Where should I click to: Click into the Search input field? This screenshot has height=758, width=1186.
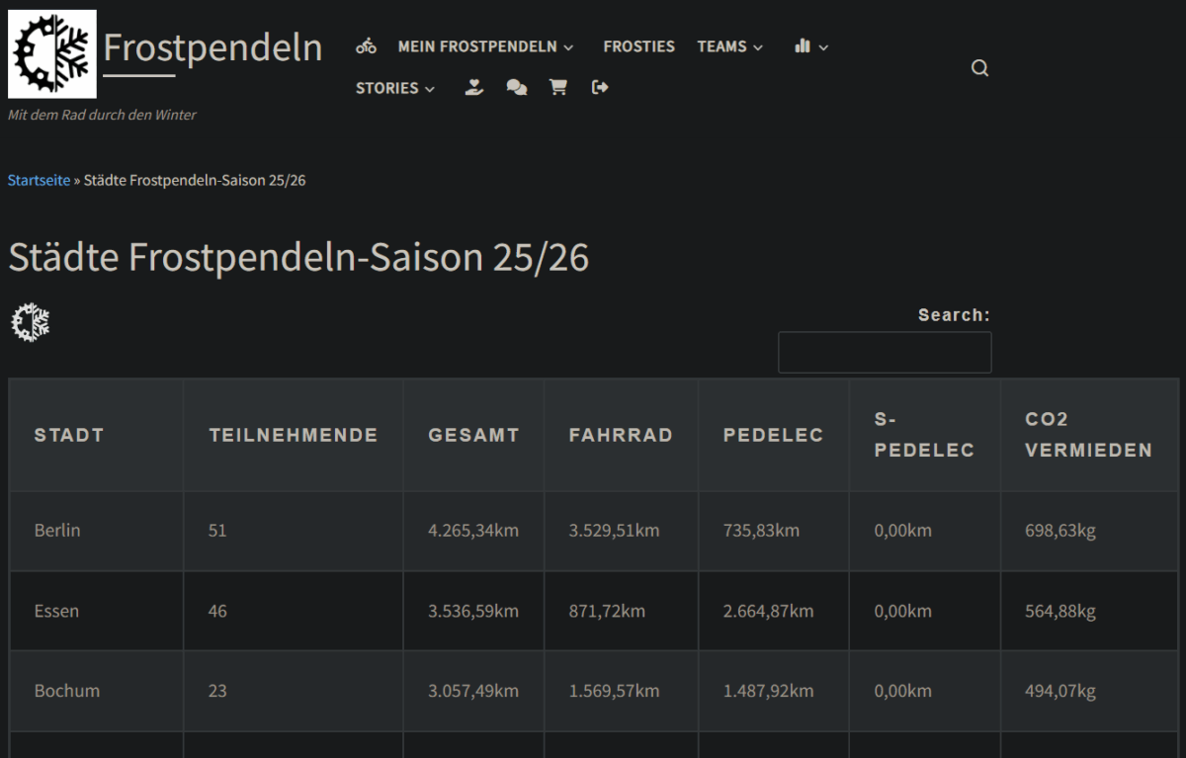(x=884, y=351)
